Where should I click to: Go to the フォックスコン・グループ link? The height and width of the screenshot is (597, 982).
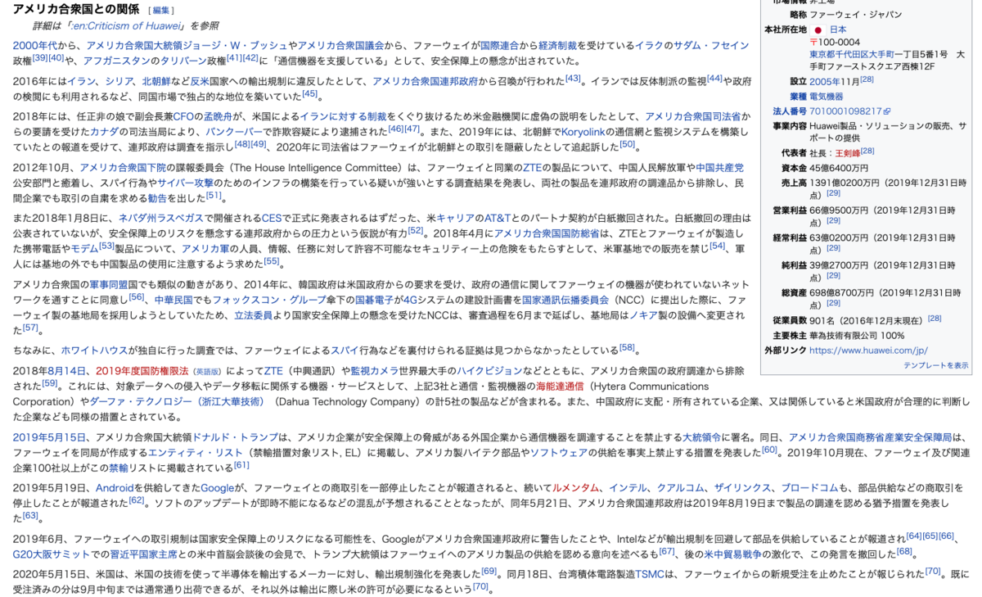coord(269,300)
